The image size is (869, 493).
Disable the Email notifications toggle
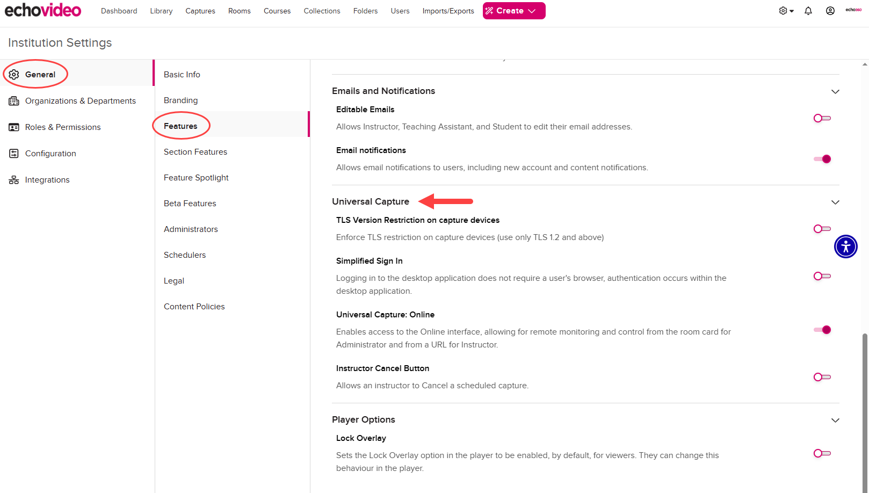[x=822, y=159]
